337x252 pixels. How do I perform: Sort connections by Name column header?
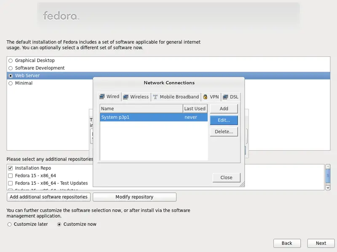click(142, 109)
